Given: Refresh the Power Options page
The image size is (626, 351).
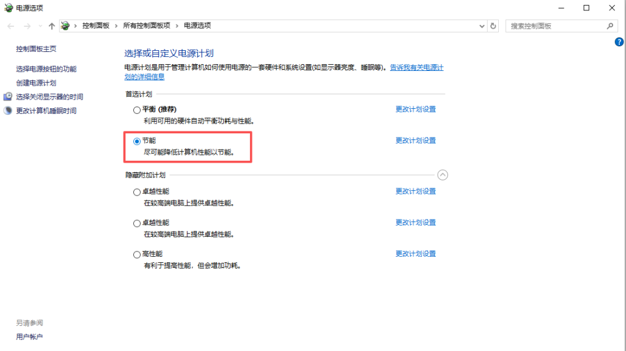Looking at the screenshot, I should [493, 26].
